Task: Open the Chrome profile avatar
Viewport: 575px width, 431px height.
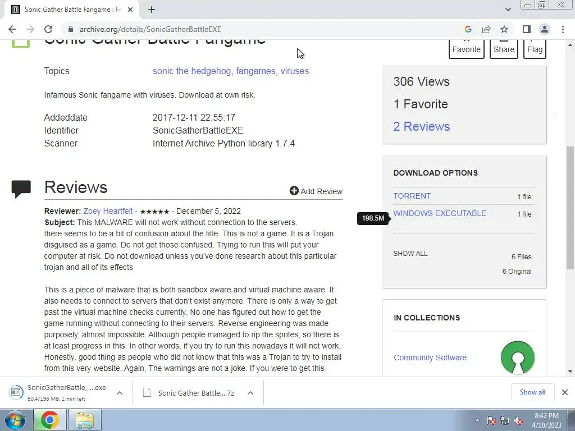Action: [545, 29]
